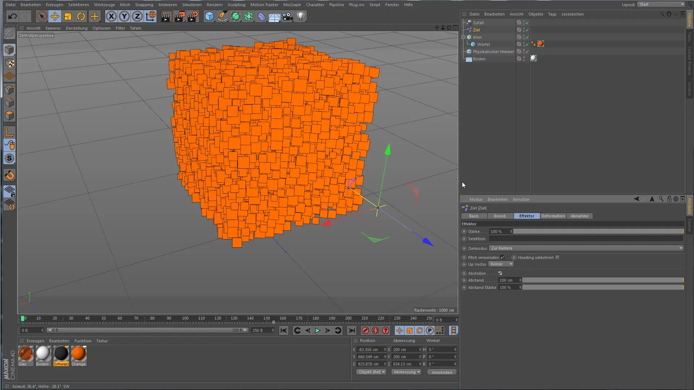Screen dimensions: 694x390
Task: Select the Glas material thumbnail
Action: tap(26, 354)
